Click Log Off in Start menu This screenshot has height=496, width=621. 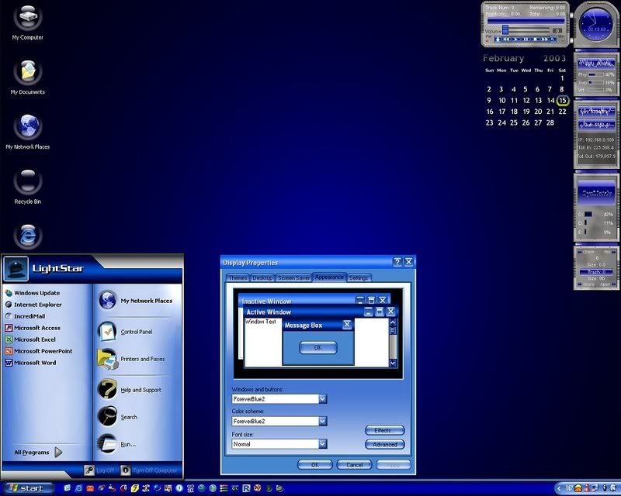click(x=100, y=470)
